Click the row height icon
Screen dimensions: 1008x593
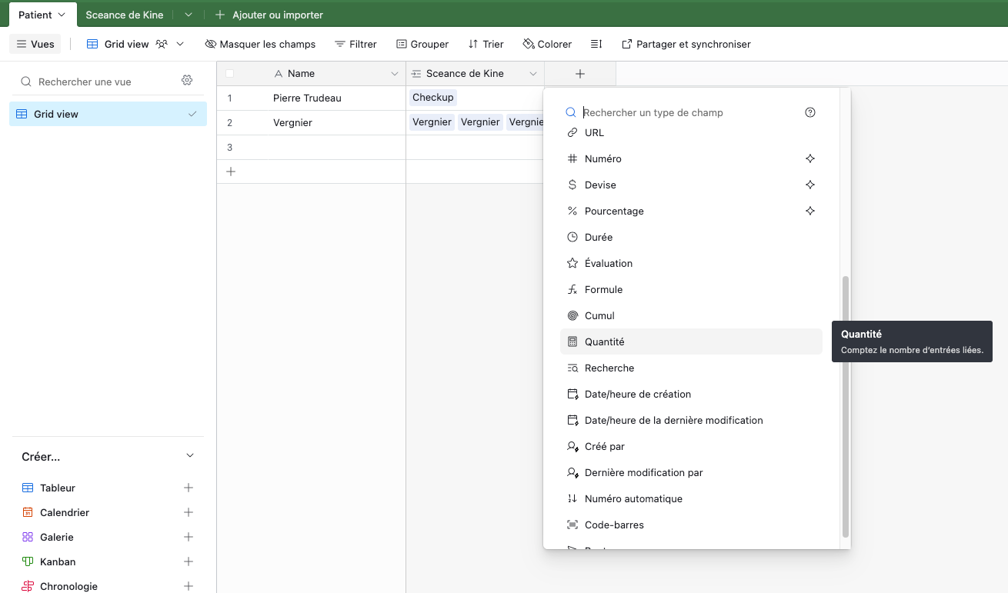[596, 44]
